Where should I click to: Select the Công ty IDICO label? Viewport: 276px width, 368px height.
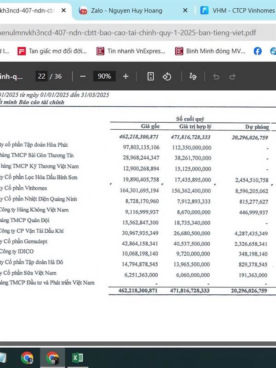pyautogui.click(x=17, y=251)
